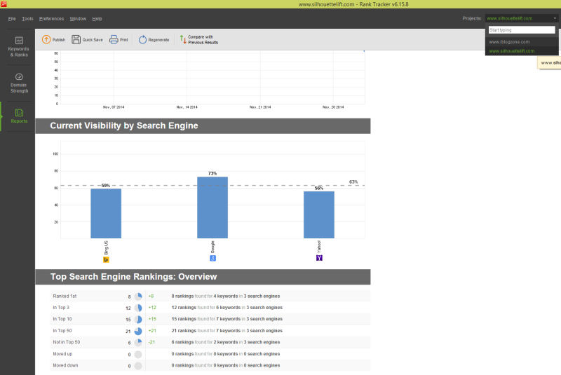Open the Help menu

[x=97, y=19]
